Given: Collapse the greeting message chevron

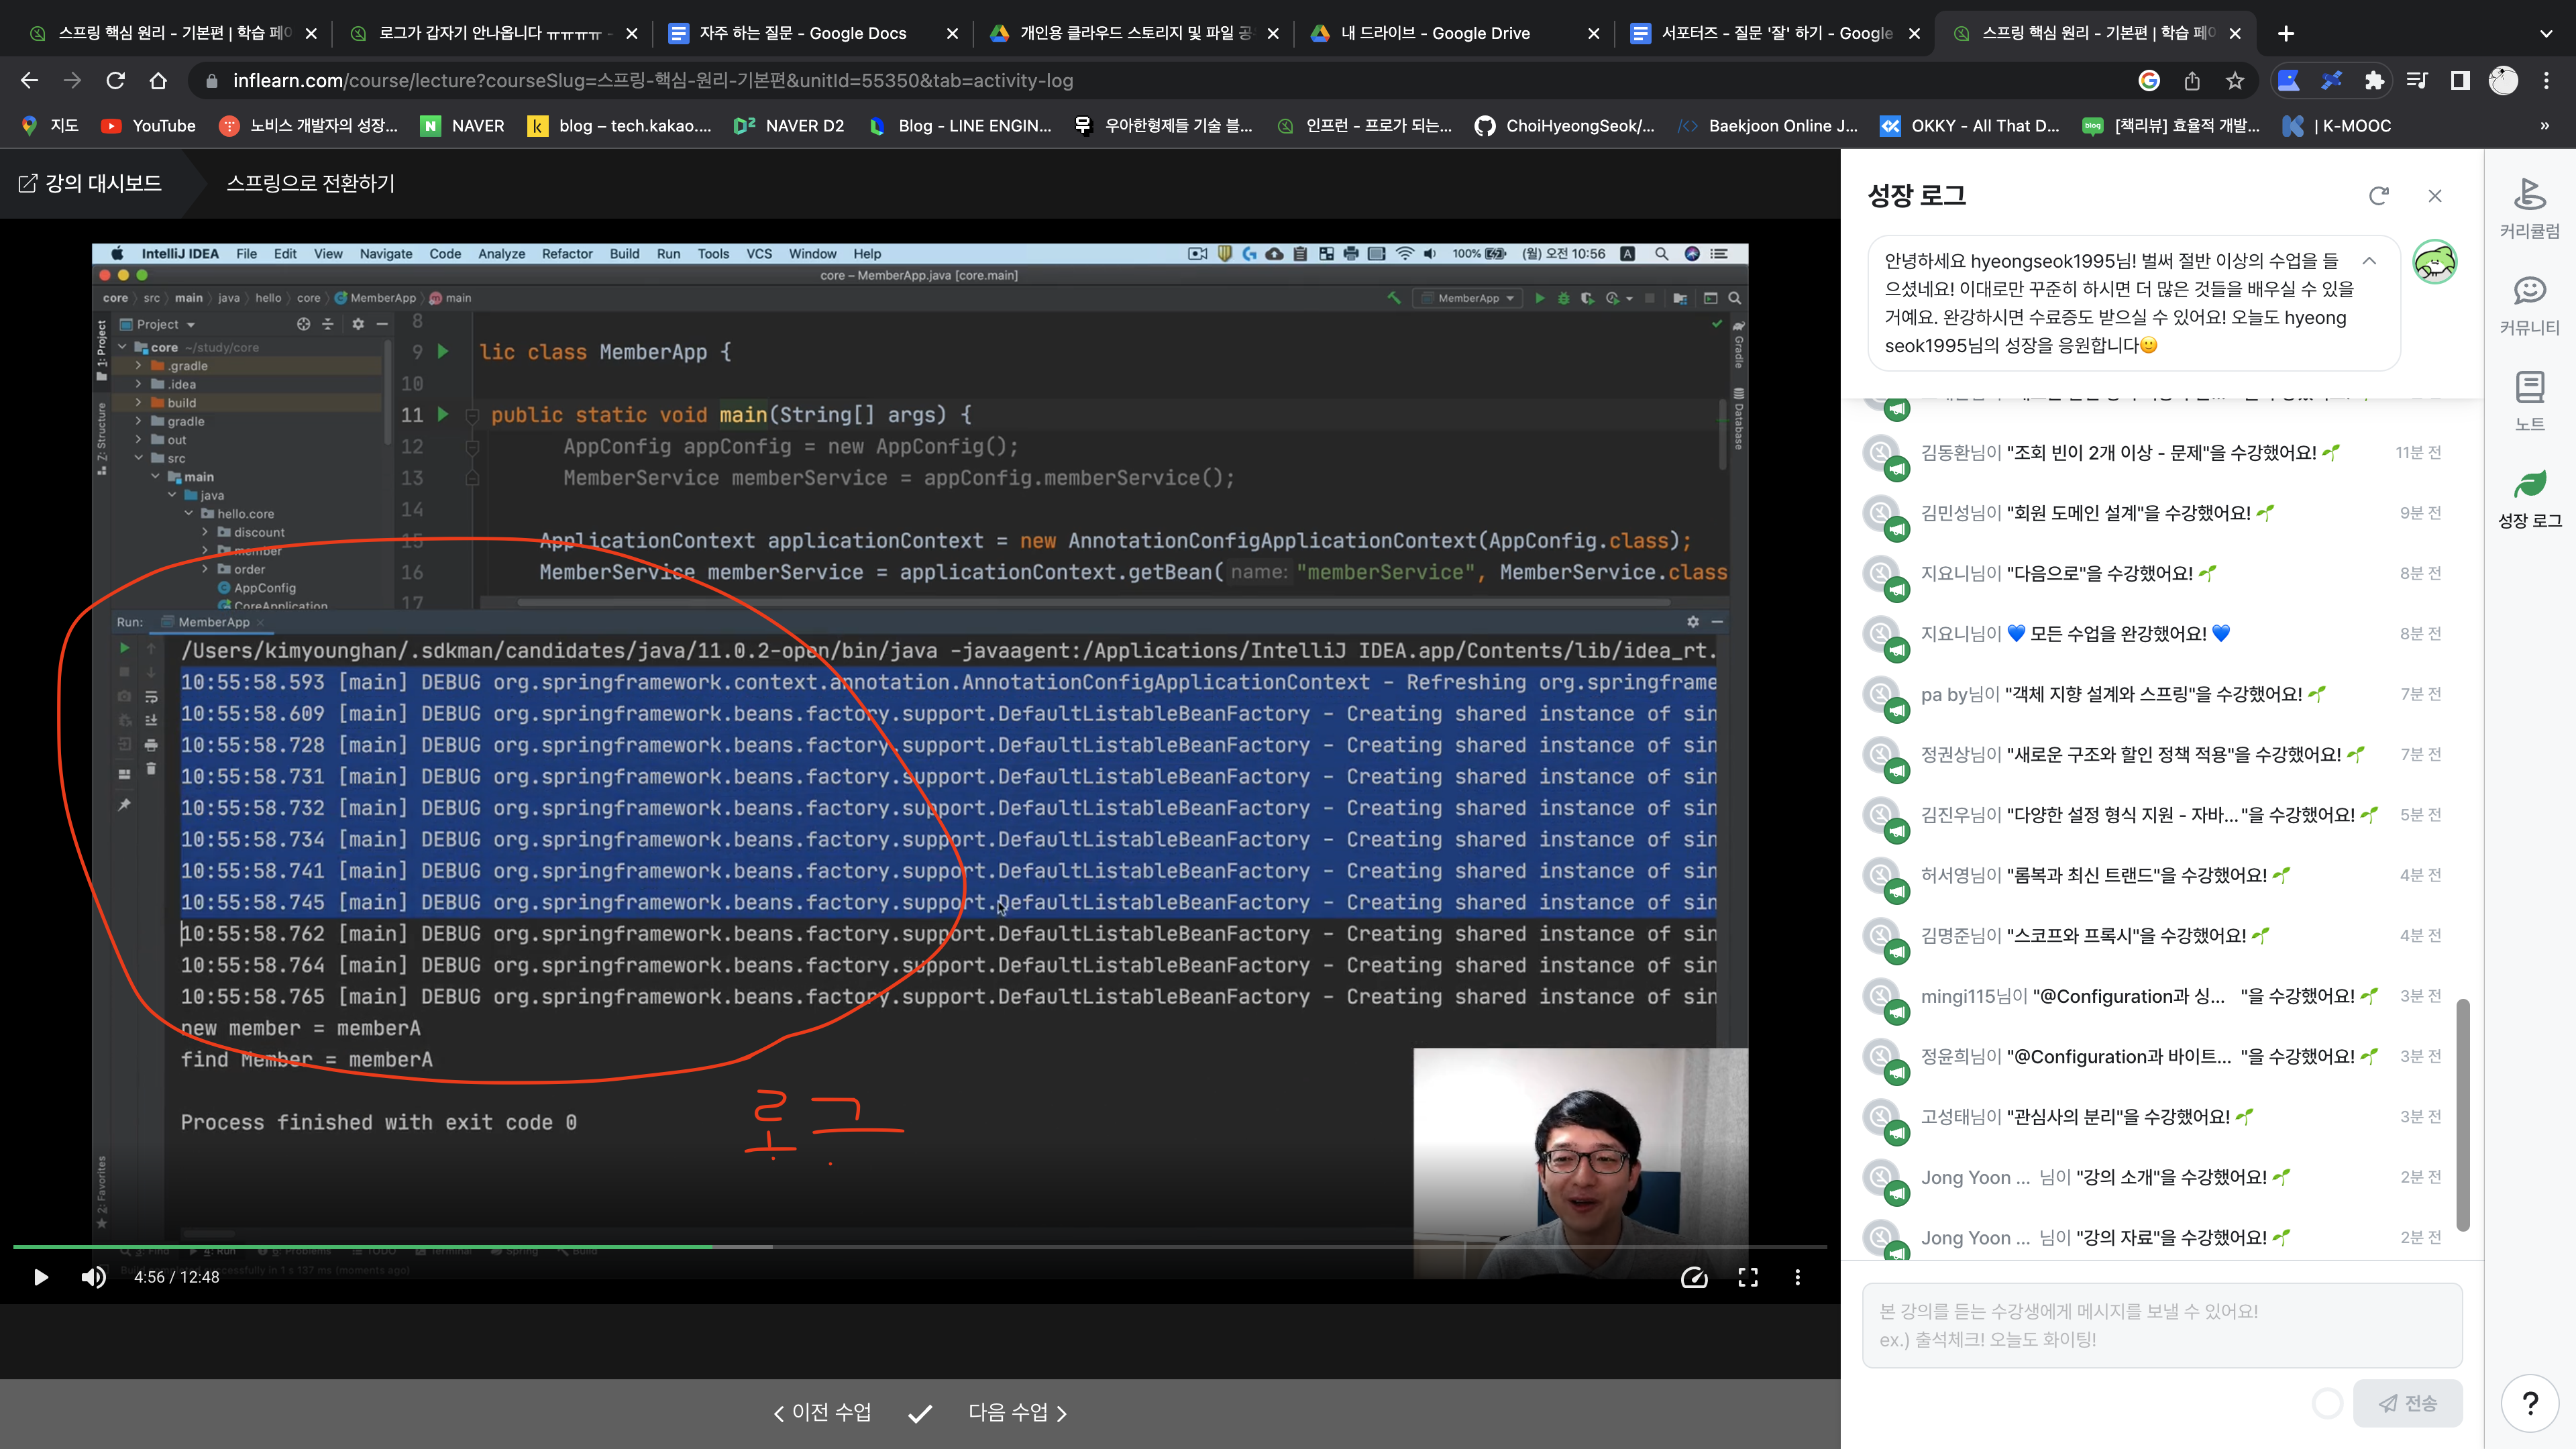Looking at the screenshot, I should (2369, 261).
